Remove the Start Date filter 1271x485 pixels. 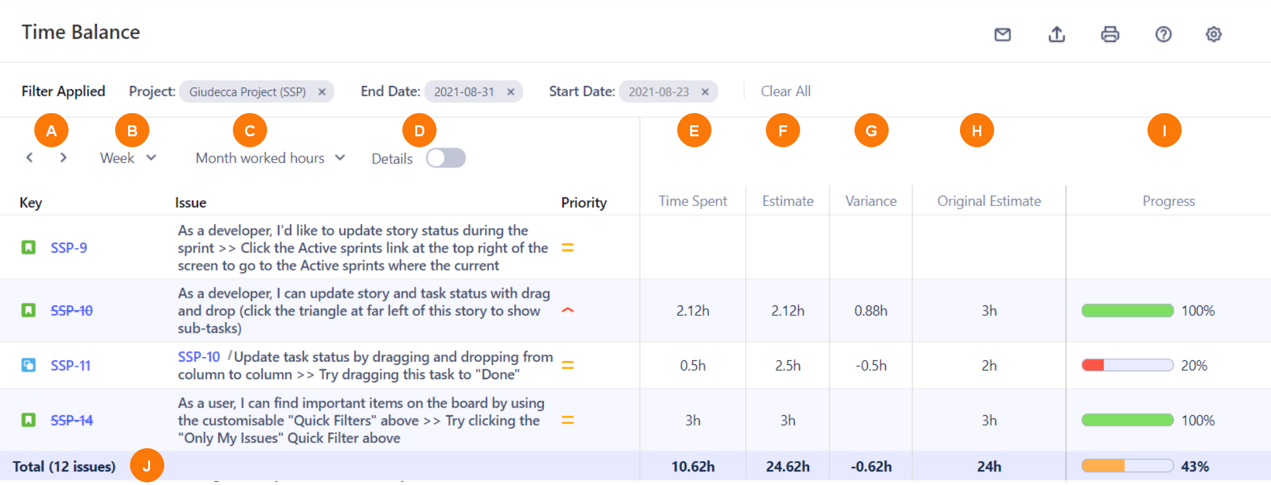[705, 92]
